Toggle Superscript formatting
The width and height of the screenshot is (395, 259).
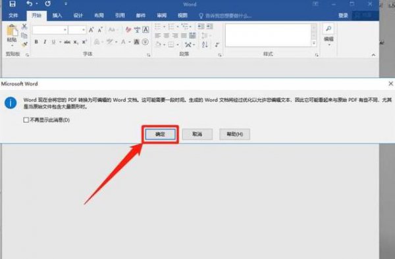tap(84, 42)
